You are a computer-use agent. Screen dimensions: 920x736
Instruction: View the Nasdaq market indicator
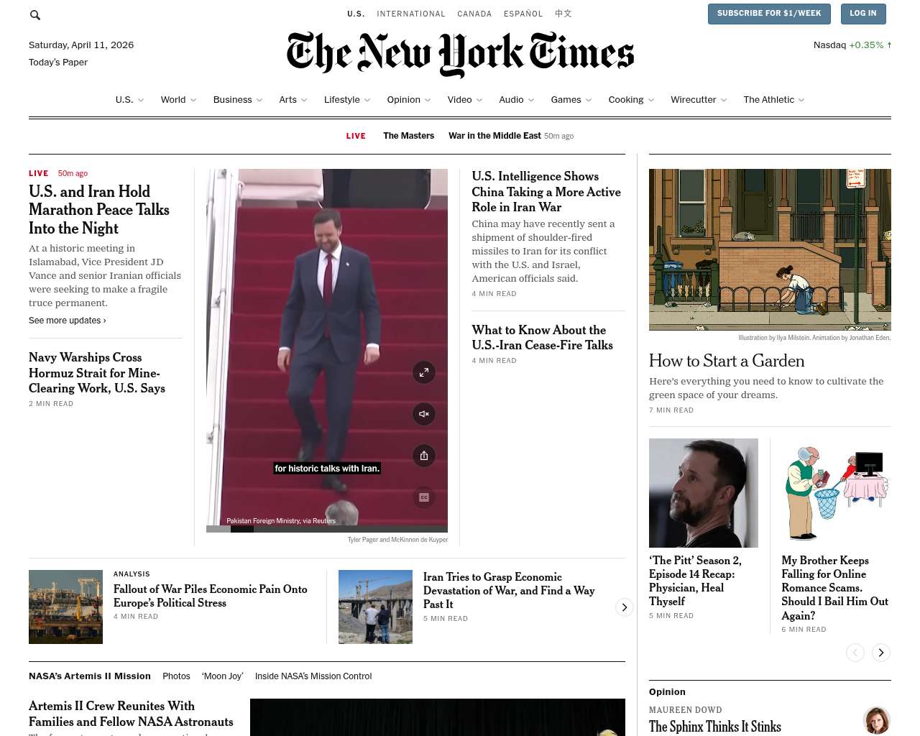pyautogui.click(x=852, y=45)
